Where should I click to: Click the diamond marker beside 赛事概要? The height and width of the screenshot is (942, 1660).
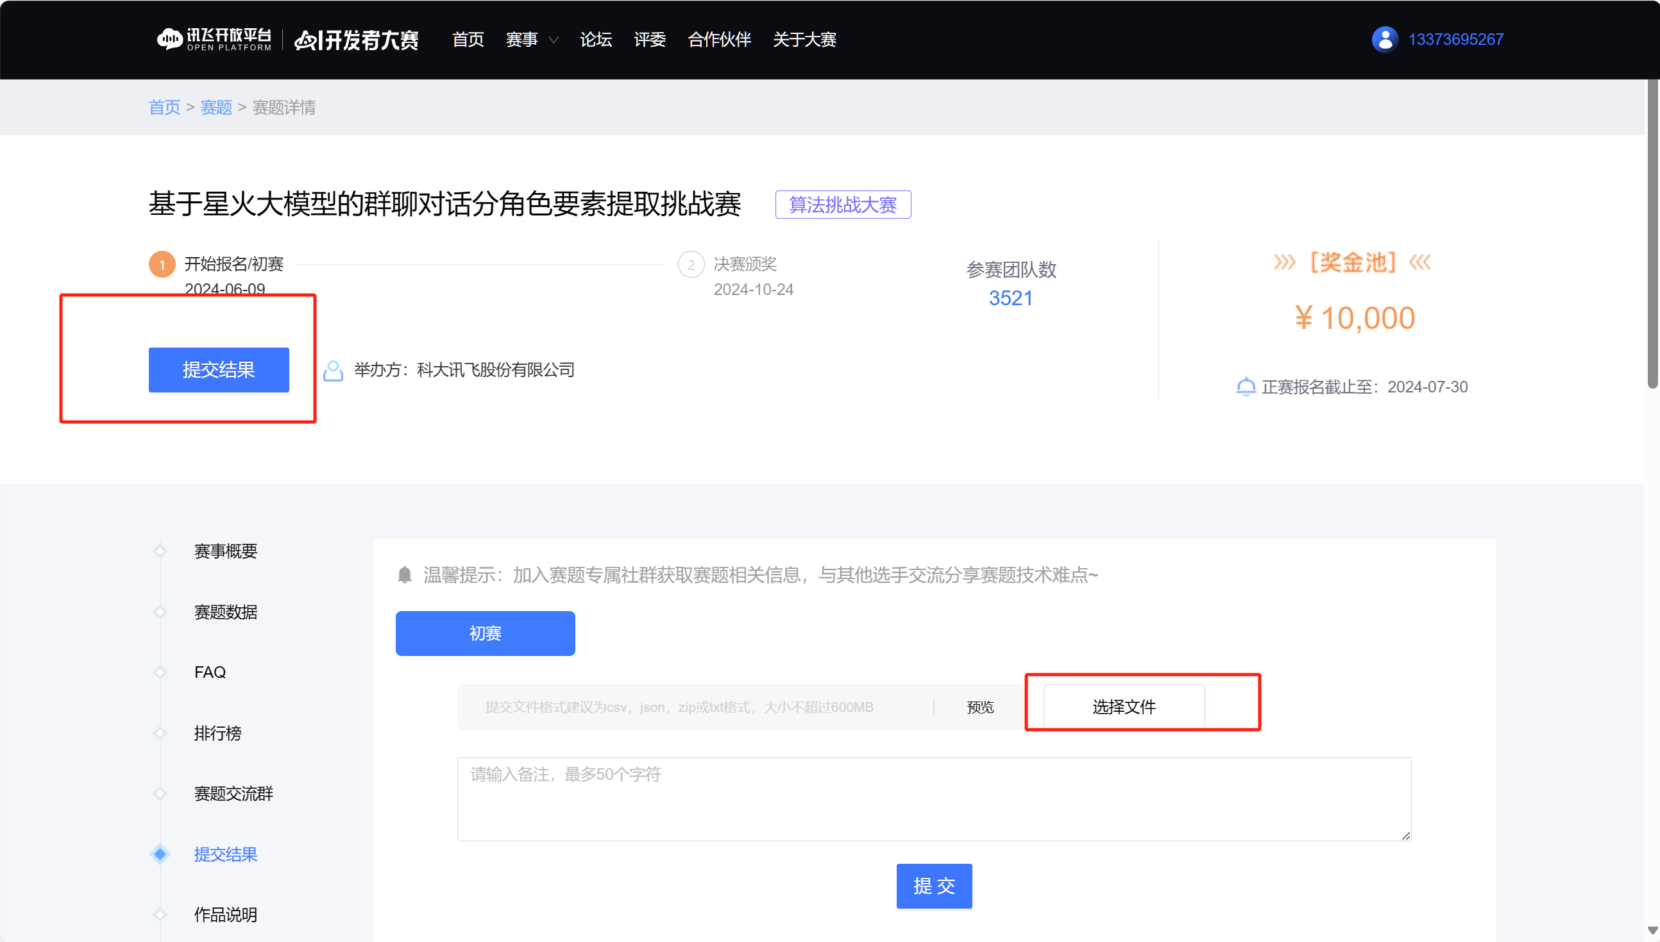[x=160, y=551]
